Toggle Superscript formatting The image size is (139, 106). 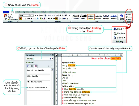(x=34, y=19)
